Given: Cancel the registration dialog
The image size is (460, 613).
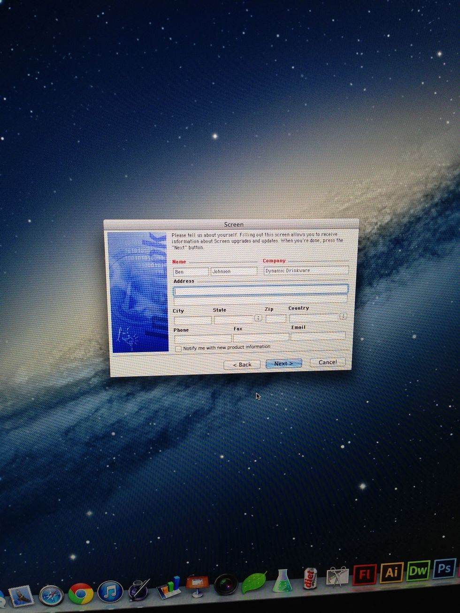Looking at the screenshot, I should click(x=327, y=362).
